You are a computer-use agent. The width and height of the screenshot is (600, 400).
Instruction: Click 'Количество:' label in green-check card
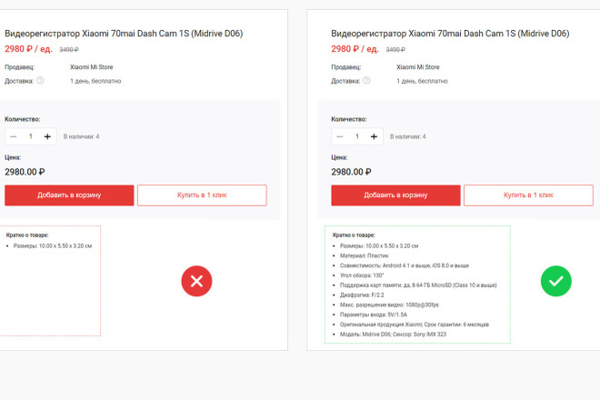click(348, 119)
